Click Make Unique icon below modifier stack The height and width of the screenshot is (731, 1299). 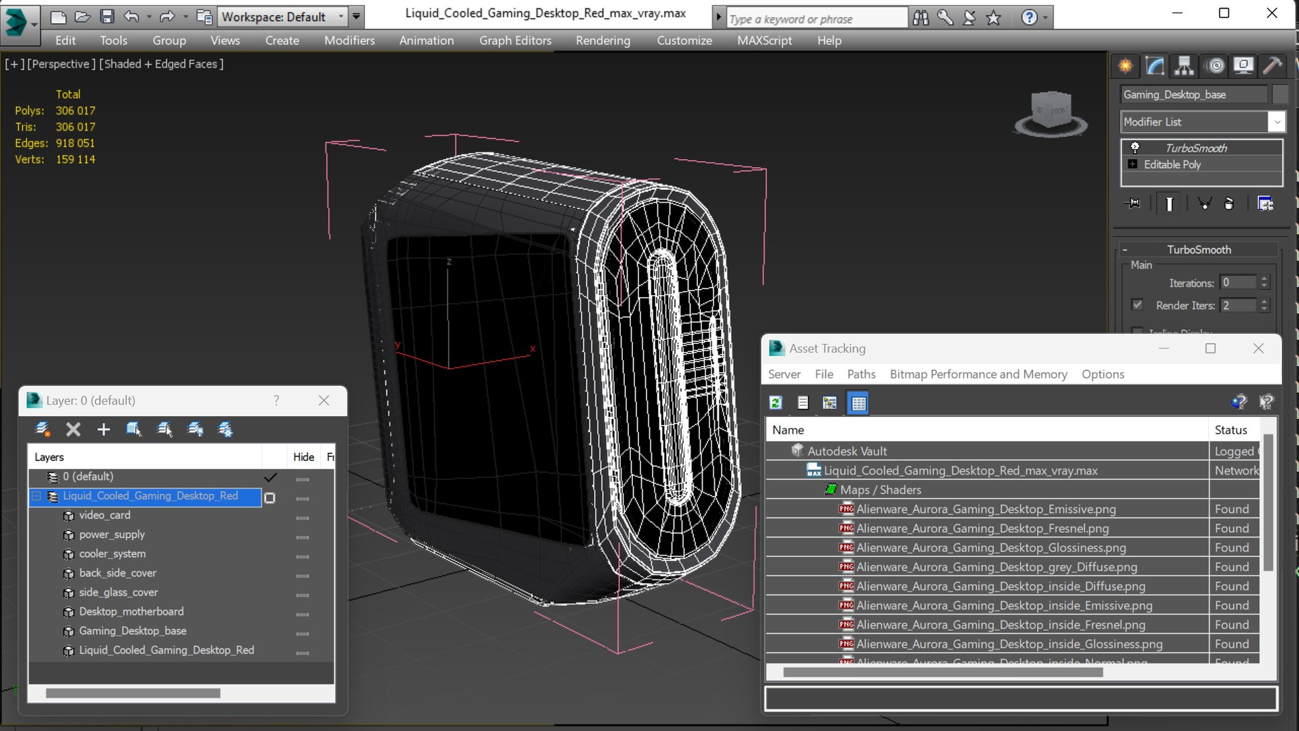pos(1204,204)
